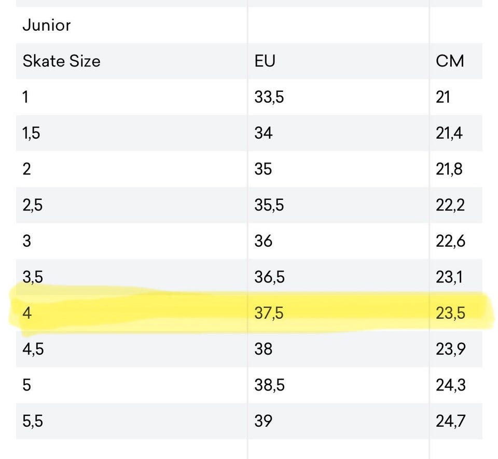This screenshot has height=459, width=498.
Task: Click highlighted 23,5 CM value
Action: [x=450, y=313]
